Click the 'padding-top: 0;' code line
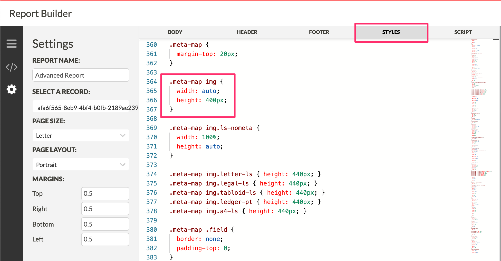The height and width of the screenshot is (261, 501). 203,248
